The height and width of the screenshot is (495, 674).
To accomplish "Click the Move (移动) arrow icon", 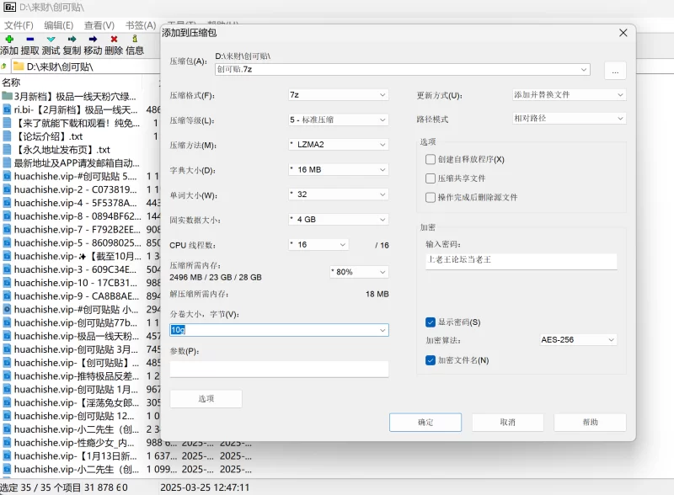I will 93,39.
